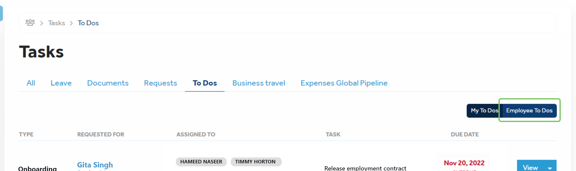The height and width of the screenshot is (171, 576).
Task: Toggle to My To Dos view
Action: (x=484, y=111)
